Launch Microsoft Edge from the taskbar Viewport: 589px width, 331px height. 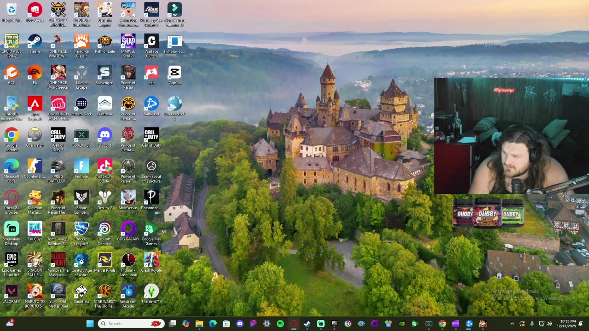point(213,324)
